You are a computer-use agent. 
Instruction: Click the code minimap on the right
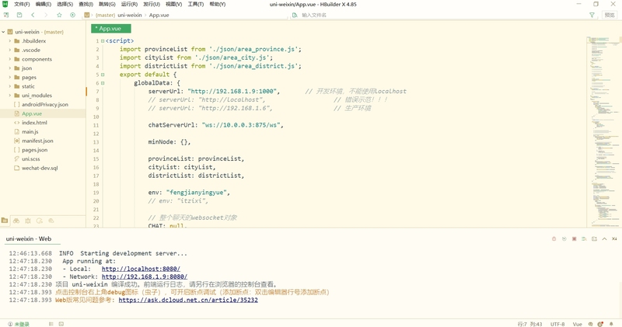pyautogui.click(x=603, y=130)
